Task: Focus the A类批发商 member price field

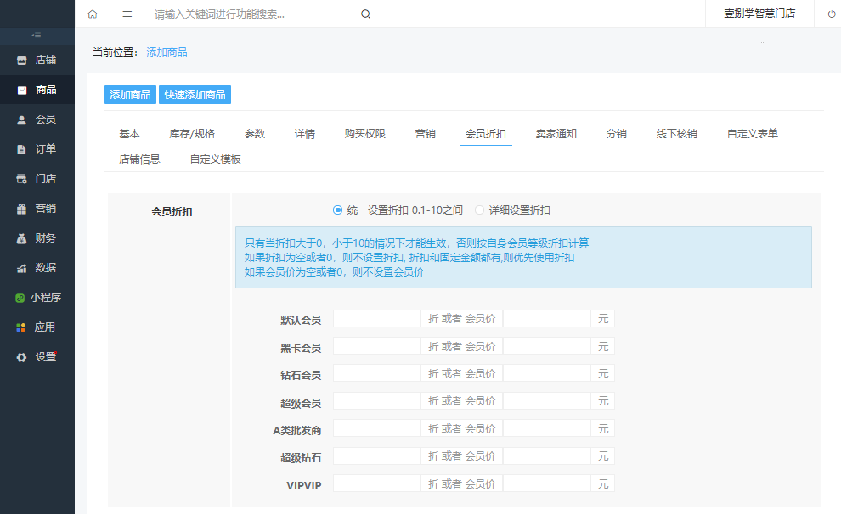Action: 546,429
